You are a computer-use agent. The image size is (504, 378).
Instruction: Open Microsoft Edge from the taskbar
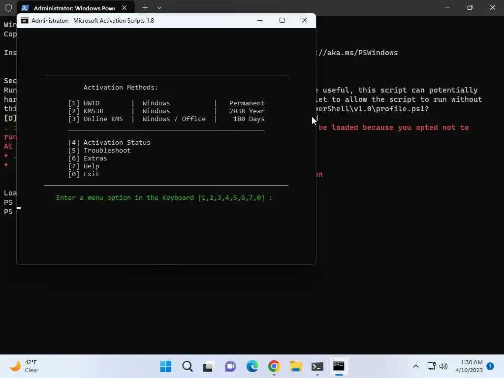[252, 366]
